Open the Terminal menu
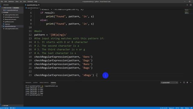Screen dimensions: 193x109 30,2
